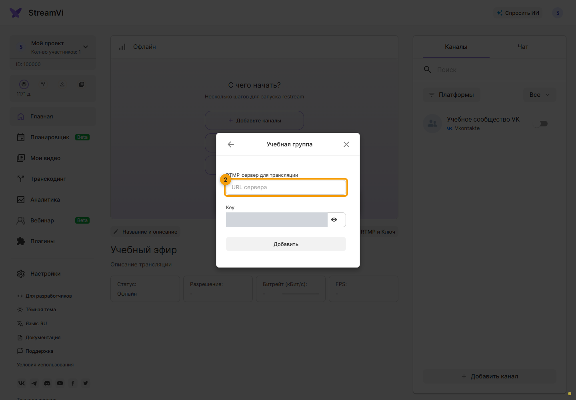Show the stream key with the eye icon
Screen dimensions: 576x400
334,220
